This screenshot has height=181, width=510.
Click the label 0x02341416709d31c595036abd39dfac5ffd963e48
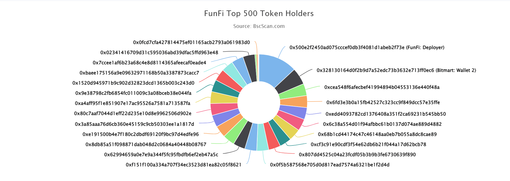pyautogui.click(x=159, y=52)
